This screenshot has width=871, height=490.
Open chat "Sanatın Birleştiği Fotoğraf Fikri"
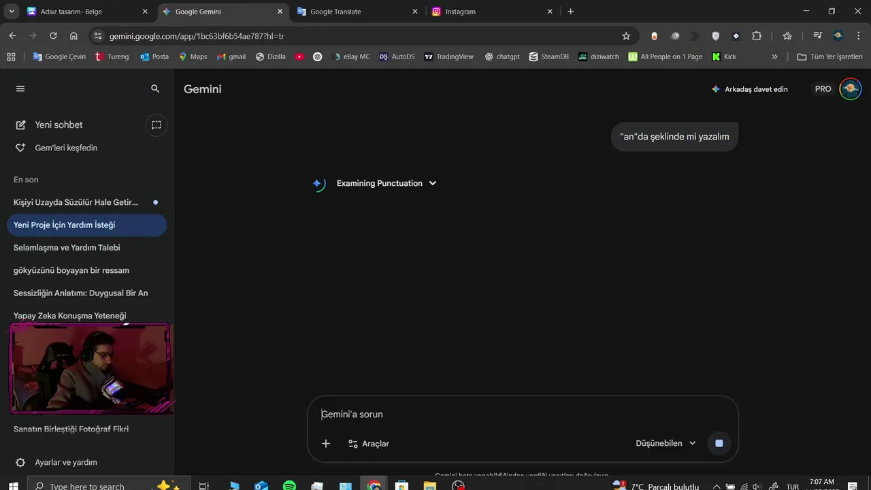click(86, 429)
